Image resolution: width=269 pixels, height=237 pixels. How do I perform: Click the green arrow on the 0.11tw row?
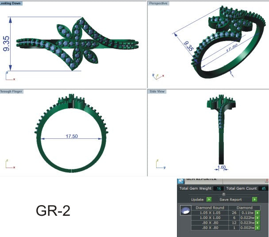coord(257,213)
